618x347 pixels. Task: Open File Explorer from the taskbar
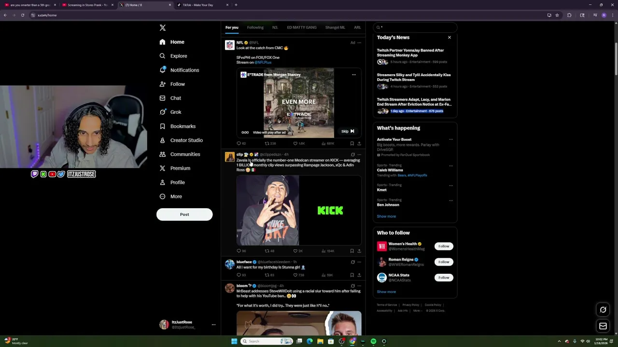point(320,341)
